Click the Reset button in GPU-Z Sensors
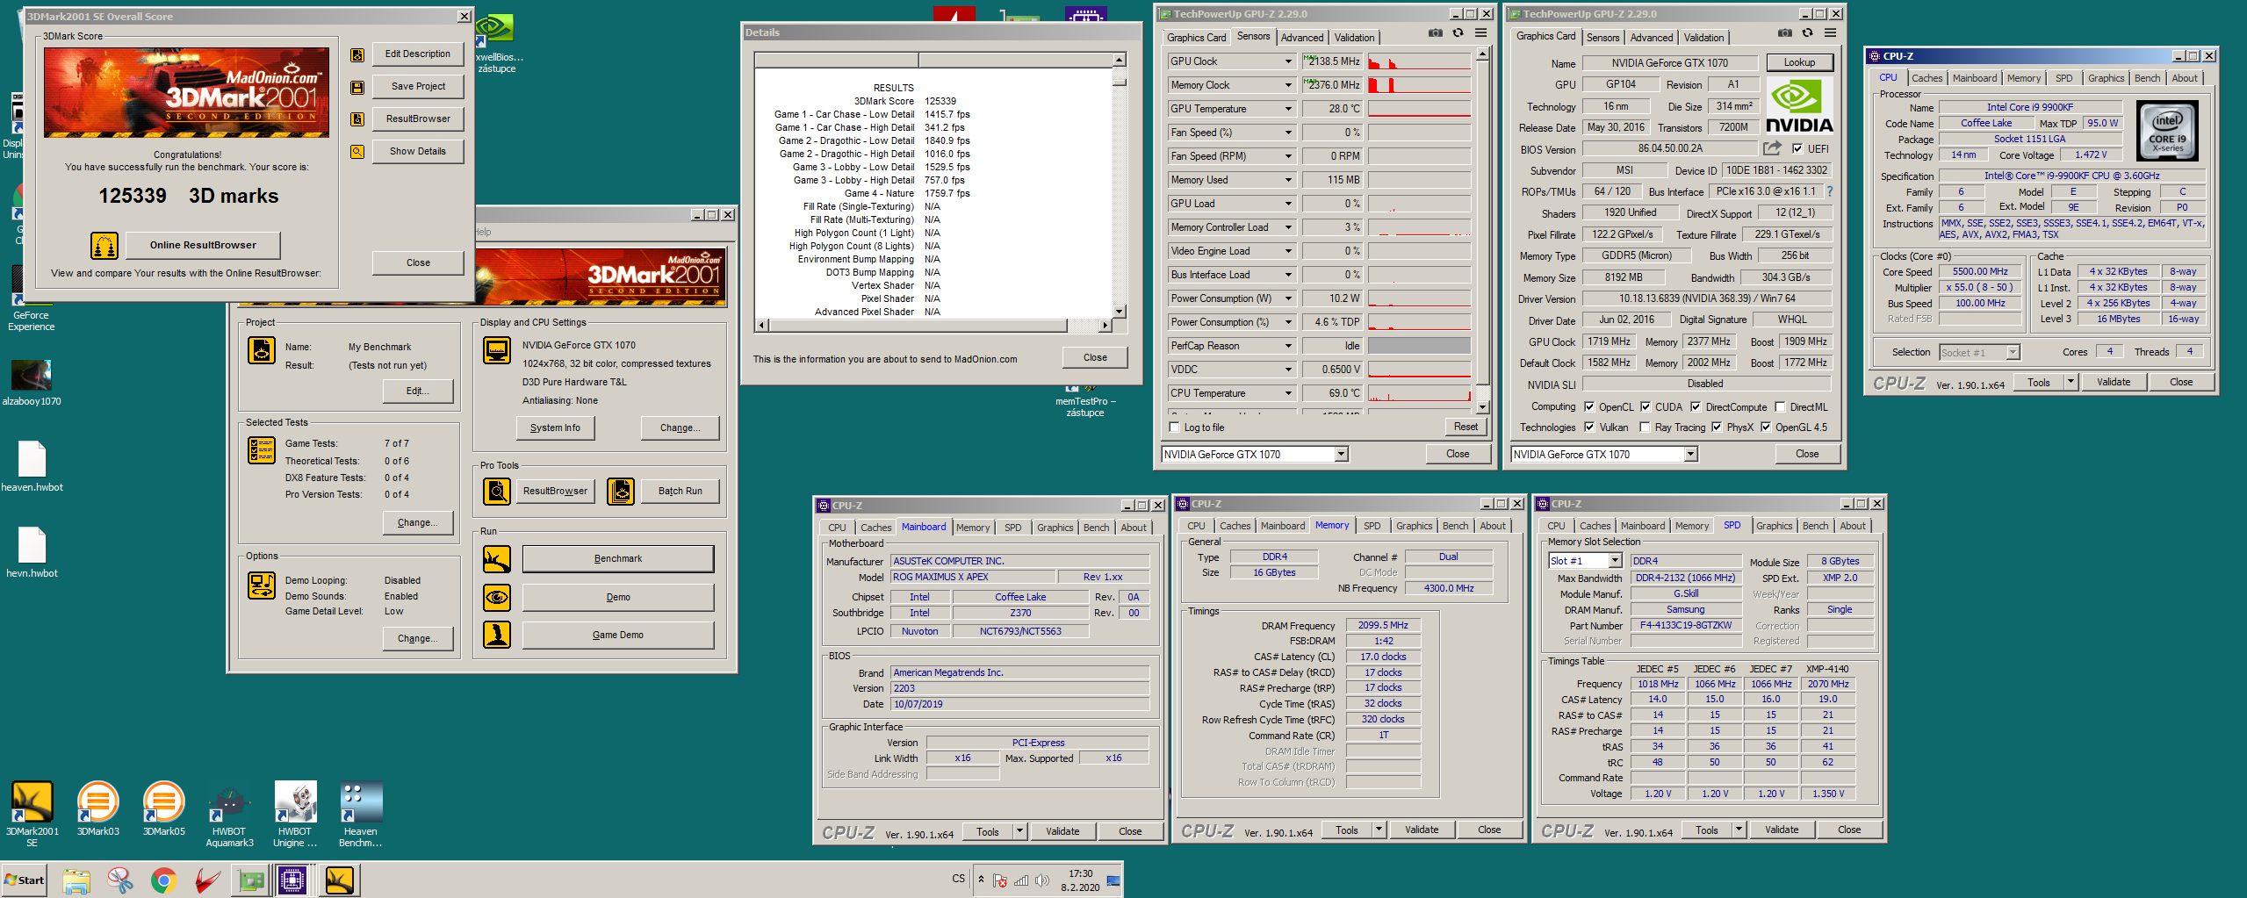 coord(1466,427)
